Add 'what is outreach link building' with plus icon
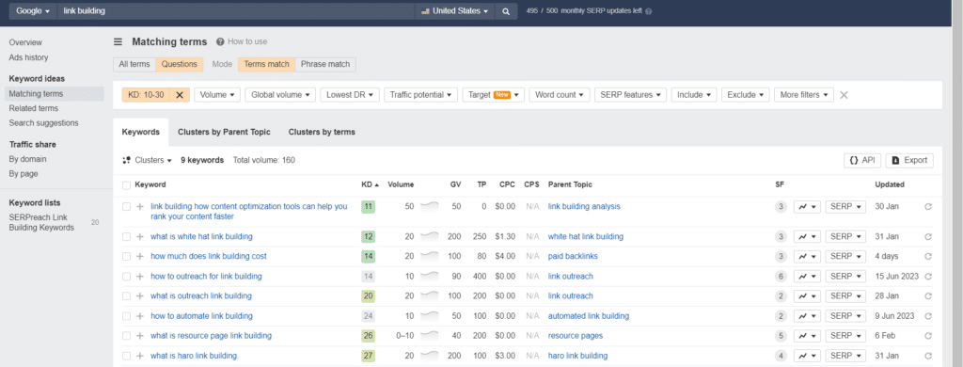The width and height of the screenshot is (963, 367). (x=140, y=296)
